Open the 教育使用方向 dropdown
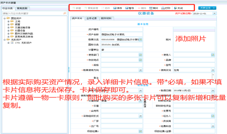This screenshot has width=227, height=134. click(x=141, y=70)
